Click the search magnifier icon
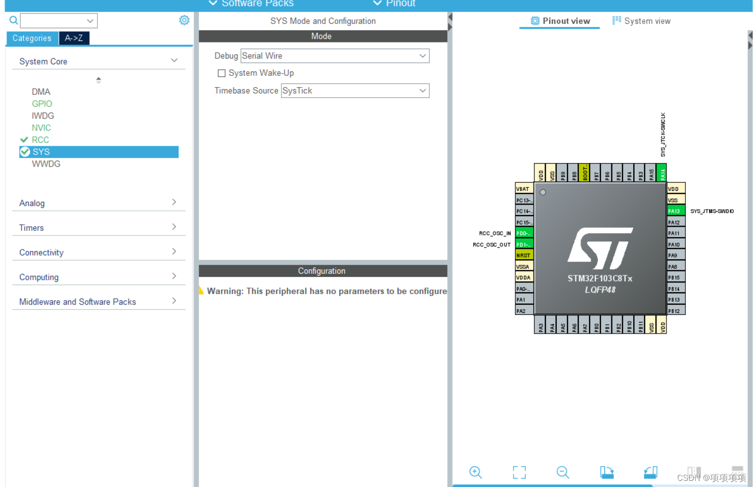The height and width of the screenshot is (487, 754). (x=13, y=20)
